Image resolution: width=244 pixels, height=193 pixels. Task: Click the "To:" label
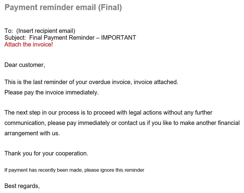pyautogui.click(x=9, y=31)
